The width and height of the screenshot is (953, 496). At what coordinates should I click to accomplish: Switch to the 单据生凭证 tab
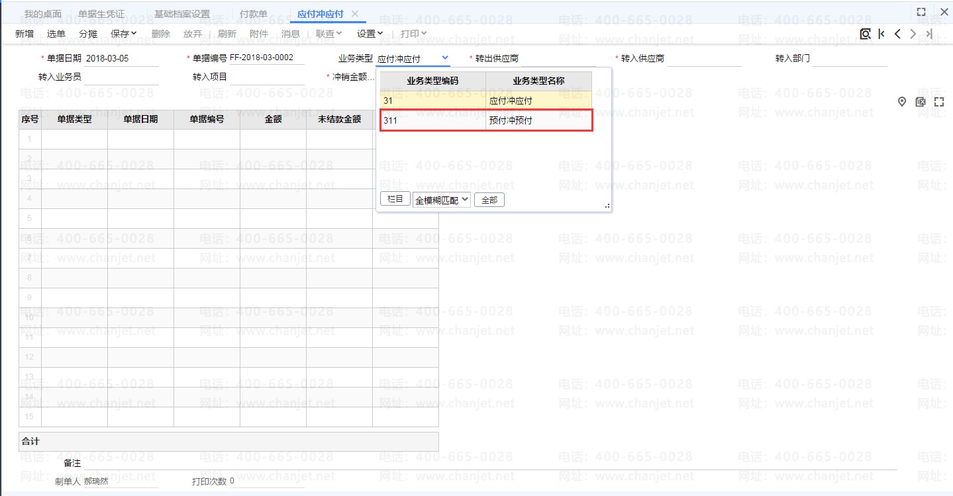101,14
